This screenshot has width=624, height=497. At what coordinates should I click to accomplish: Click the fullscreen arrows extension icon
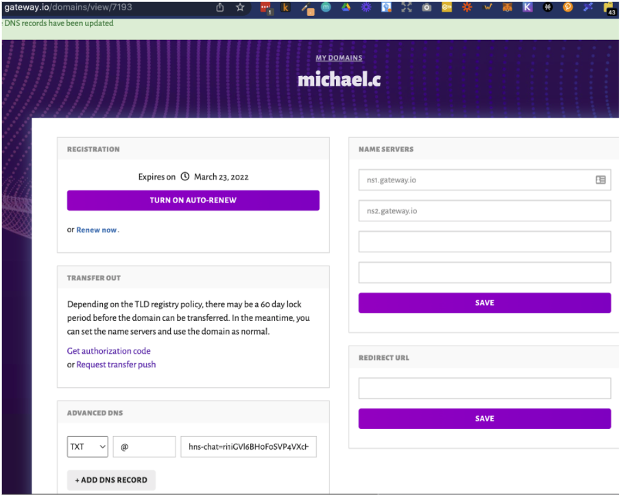pos(407,8)
